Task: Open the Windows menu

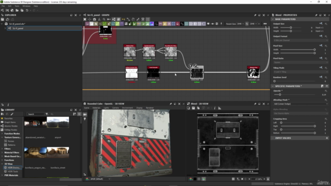Action: (26, 6)
